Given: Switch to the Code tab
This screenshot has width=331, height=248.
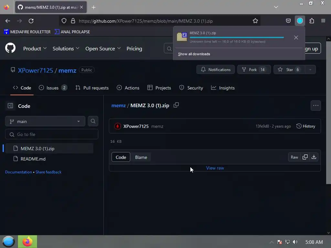Looking at the screenshot, I should tap(22, 88).
